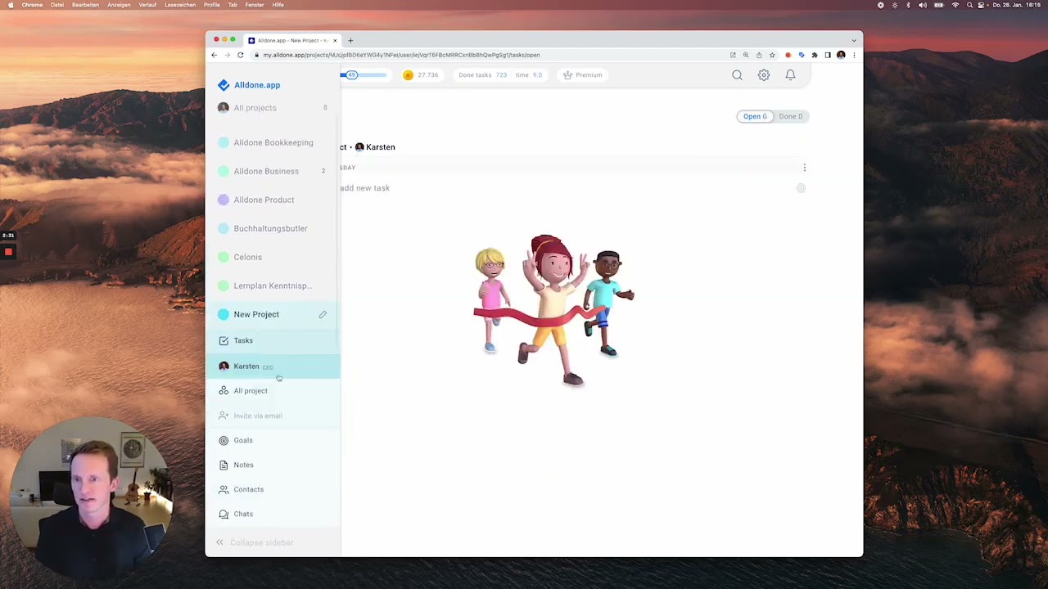Open the Lesezeichen menu
This screenshot has height=589, width=1048.
tap(180, 5)
